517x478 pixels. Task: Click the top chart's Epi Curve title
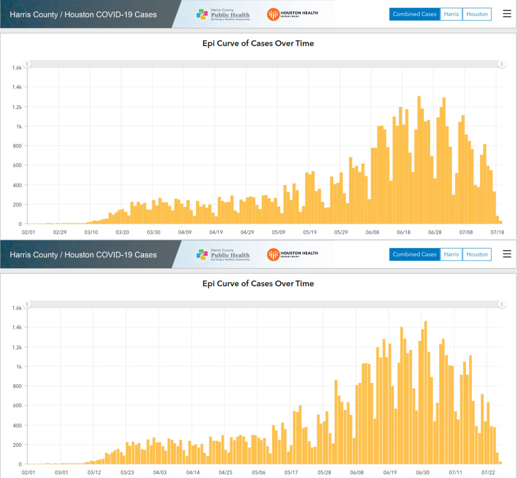[258, 43]
